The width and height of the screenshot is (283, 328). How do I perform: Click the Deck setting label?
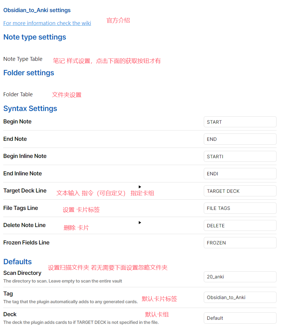(x=10, y=314)
